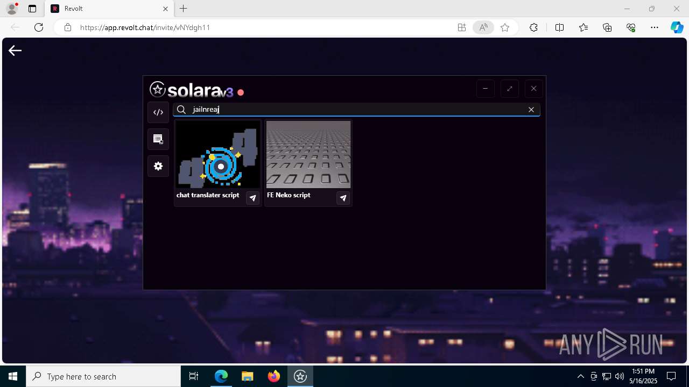Refresh the Edge browser page
The image size is (689, 387).
[x=39, y=27]
